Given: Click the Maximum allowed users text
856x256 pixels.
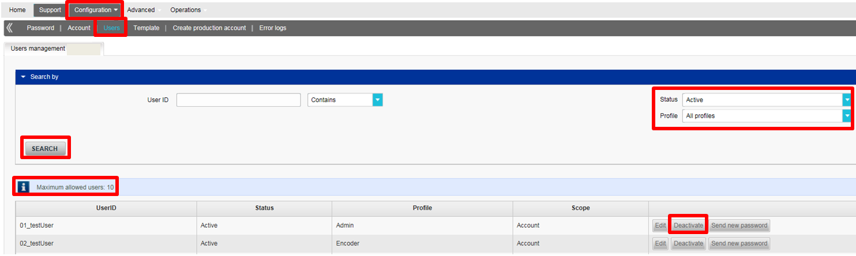Looking at the screenshot, I should [75, 187].
